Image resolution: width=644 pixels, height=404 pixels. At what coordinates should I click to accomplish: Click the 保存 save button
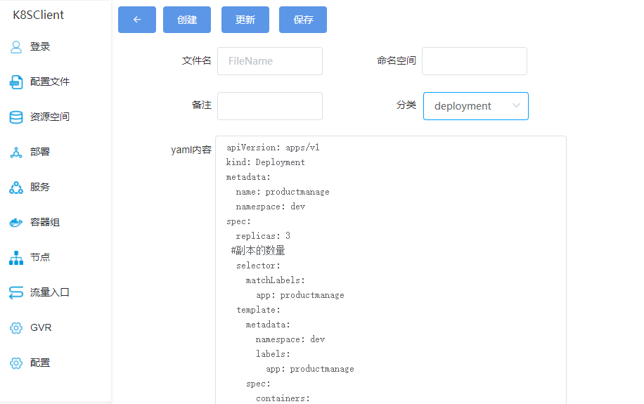[x=303, y=19]
